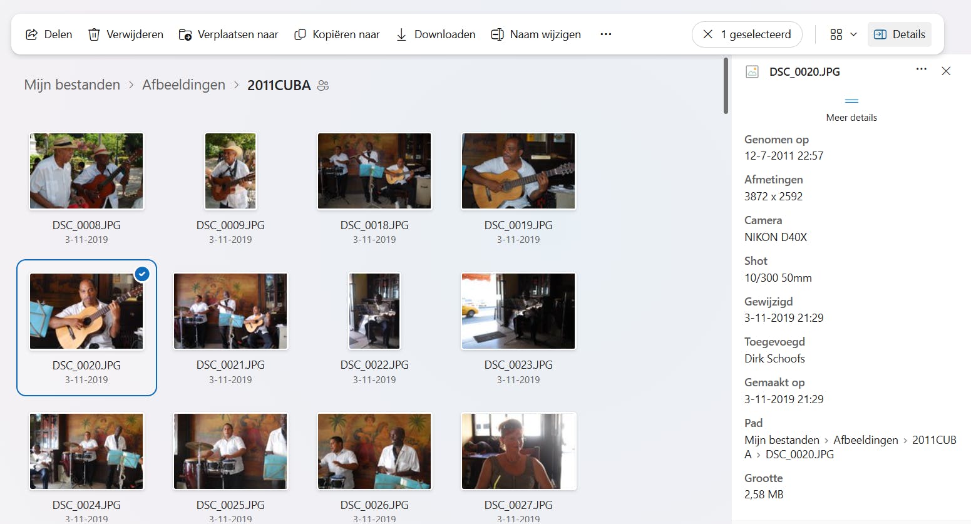Go to Afbeeldingen breadcrumb
This screenshot has height=524, width=971.
183,85
